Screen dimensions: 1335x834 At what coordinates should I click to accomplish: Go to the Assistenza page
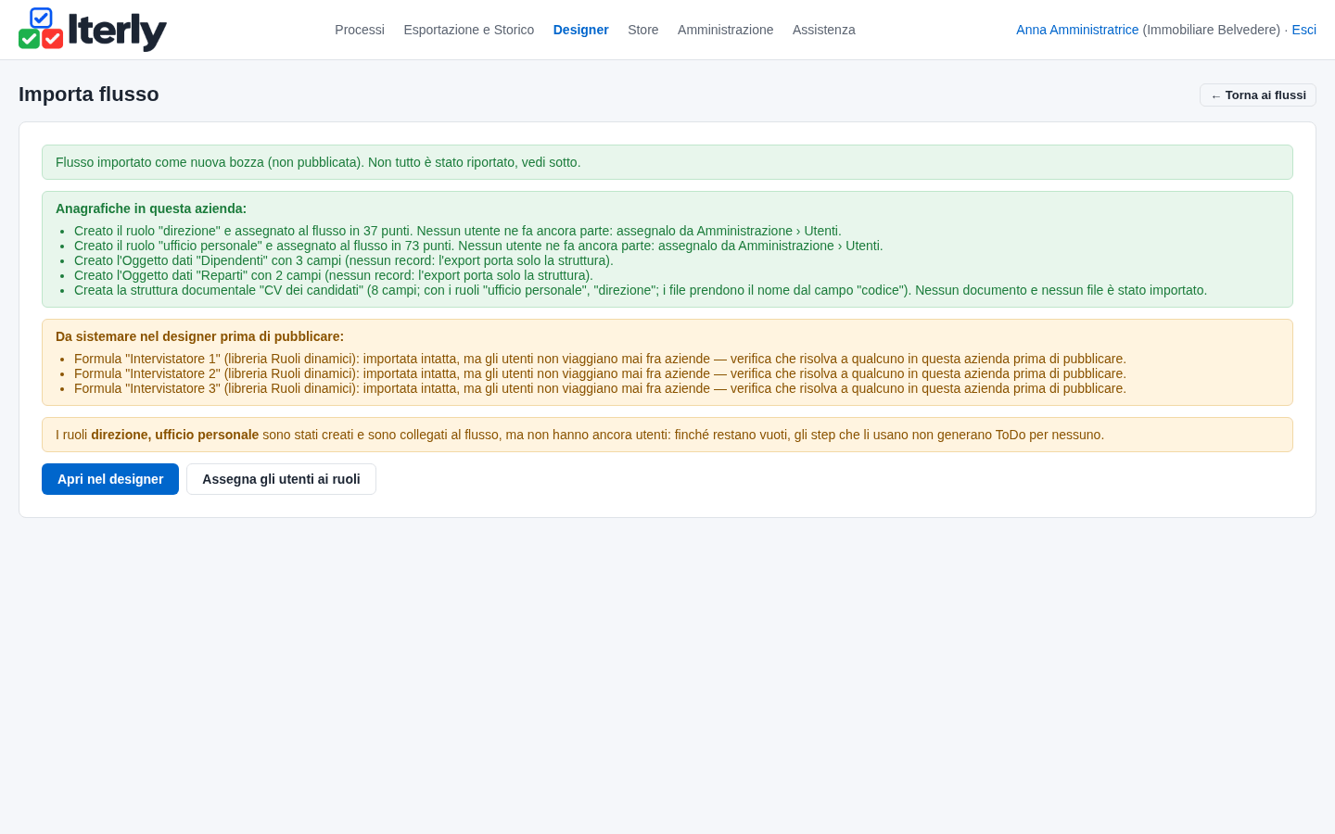click(824, 30)
